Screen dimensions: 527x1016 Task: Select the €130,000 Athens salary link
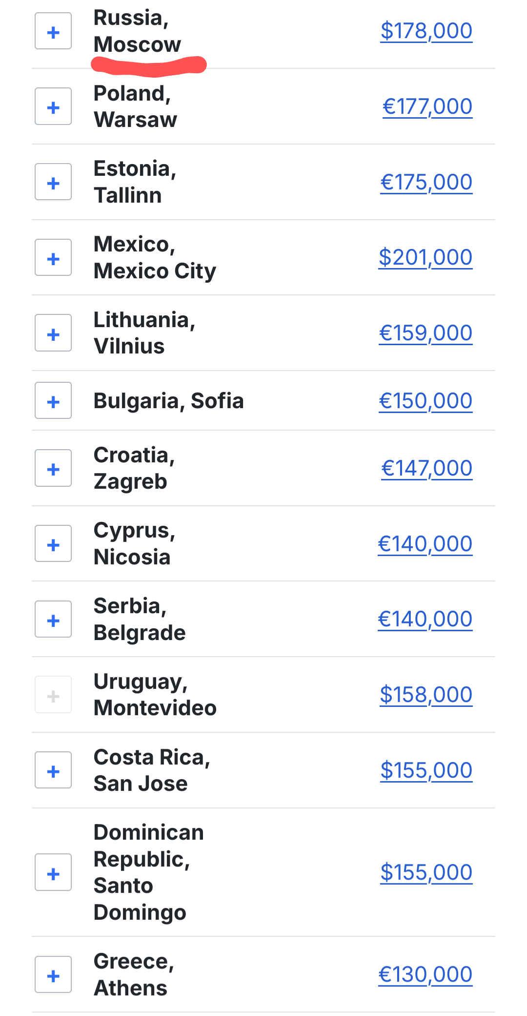tap(425, 975)
